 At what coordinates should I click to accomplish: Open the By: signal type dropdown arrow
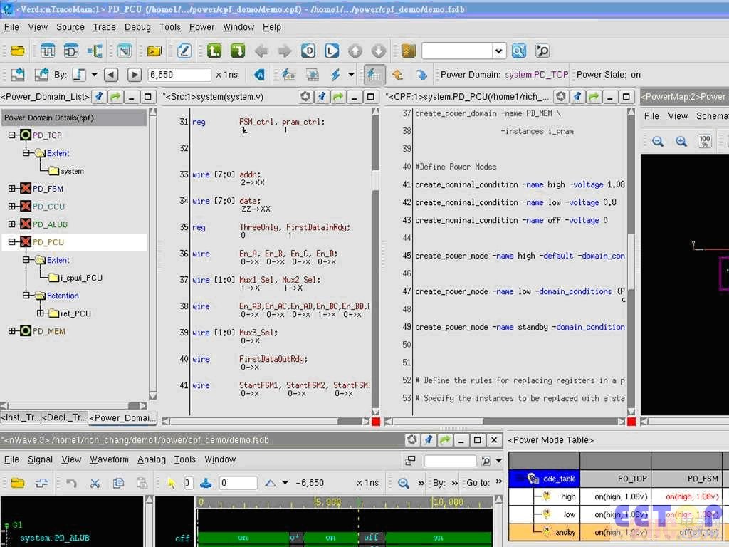click(95, 74)
